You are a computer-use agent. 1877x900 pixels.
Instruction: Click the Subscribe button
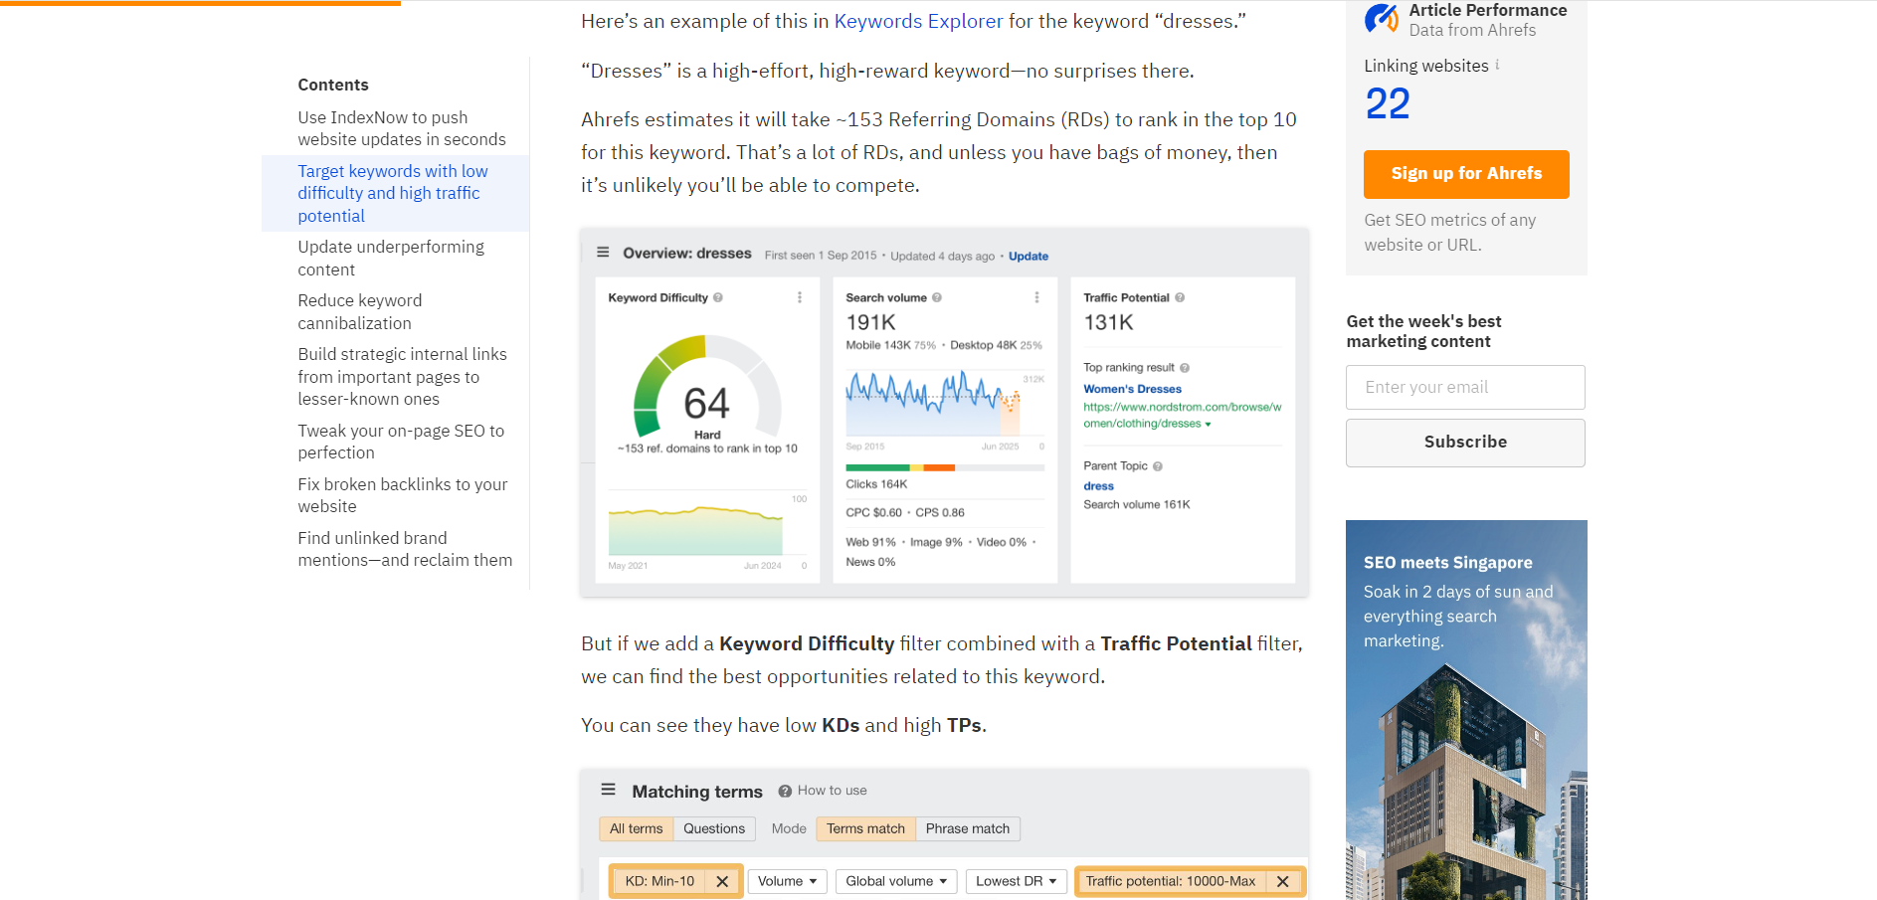[x=1465, y=443]
